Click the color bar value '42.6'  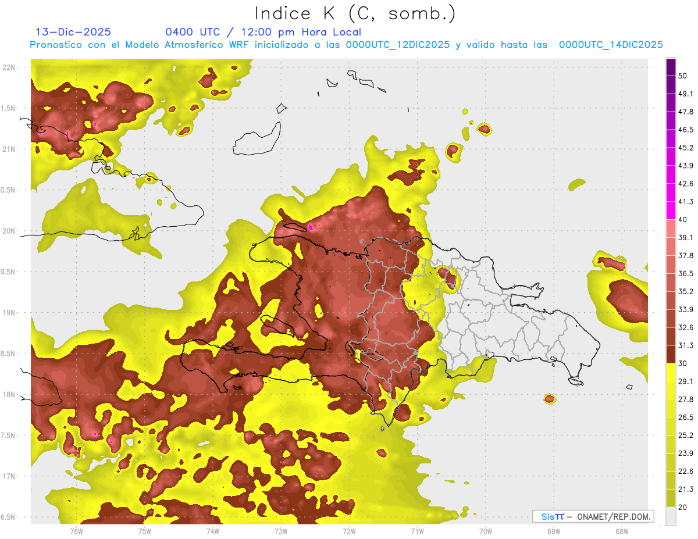click(686, 184)
